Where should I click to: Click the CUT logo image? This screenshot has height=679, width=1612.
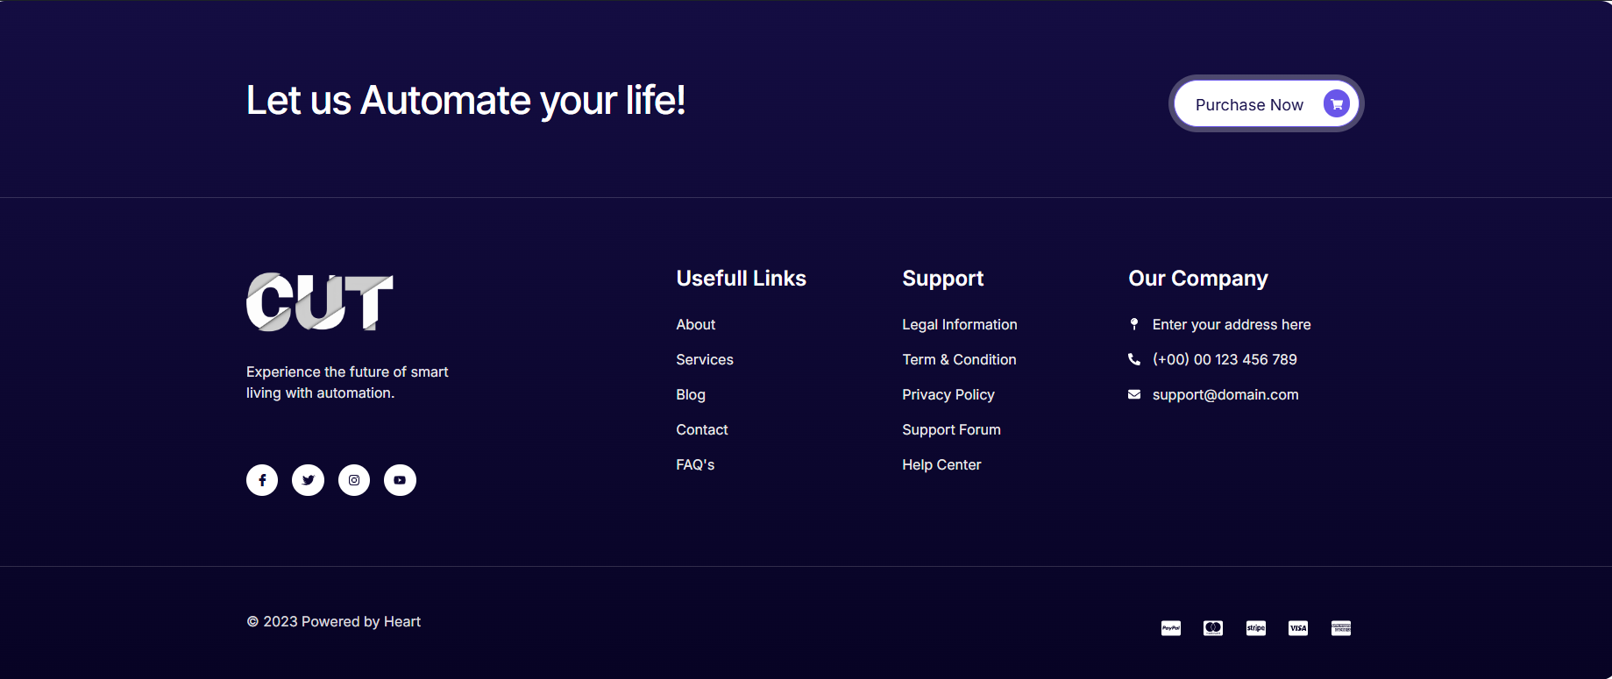tap(320, 302)
